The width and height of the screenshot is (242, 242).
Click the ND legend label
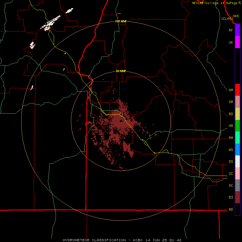[x=231, y=209]
